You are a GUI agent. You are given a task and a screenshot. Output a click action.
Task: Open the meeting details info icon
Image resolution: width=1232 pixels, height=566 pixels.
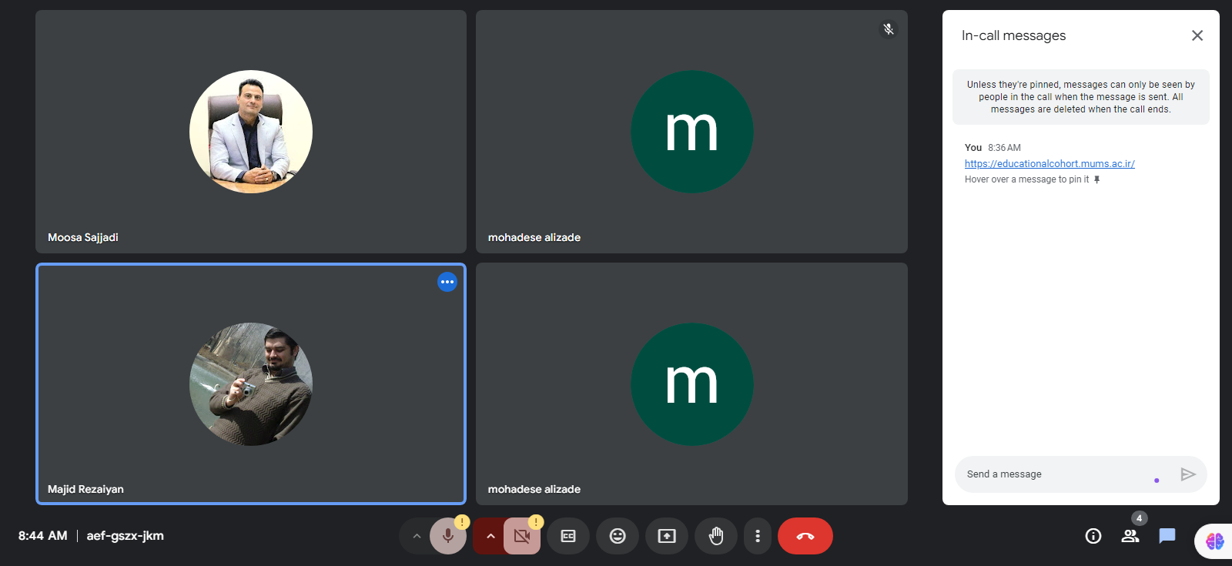click(1093, 536)
